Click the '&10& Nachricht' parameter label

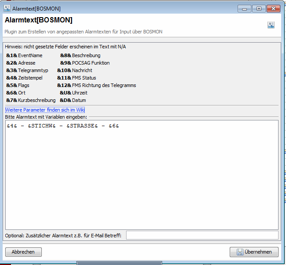tap(75, 70)
